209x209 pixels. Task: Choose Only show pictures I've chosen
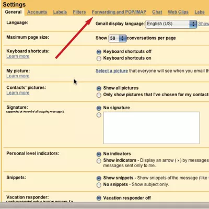(x=99, y=95)
